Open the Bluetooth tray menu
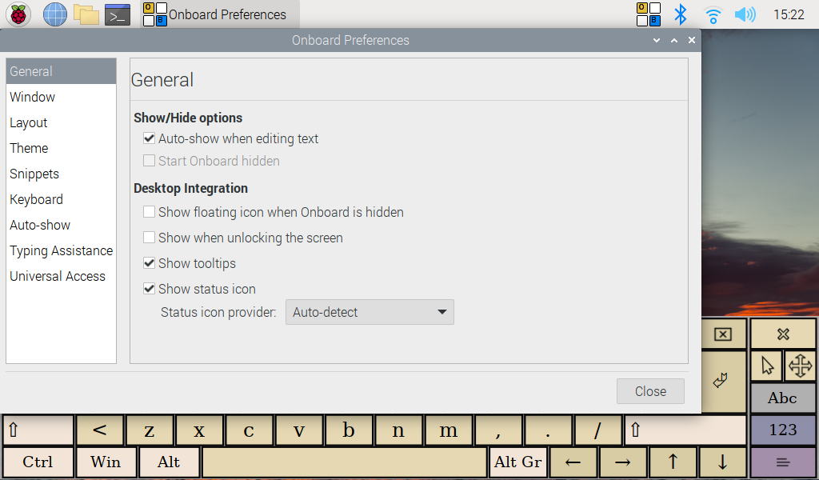 pos(680,14)
